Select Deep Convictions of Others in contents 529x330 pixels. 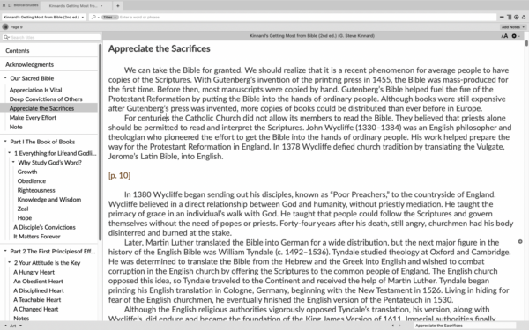click(x=46, y=99)
